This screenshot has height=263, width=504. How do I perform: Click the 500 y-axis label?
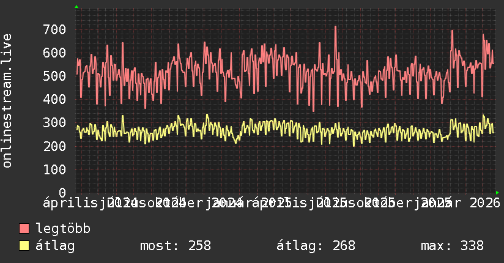pyautogui.click(x=54, y=76)
